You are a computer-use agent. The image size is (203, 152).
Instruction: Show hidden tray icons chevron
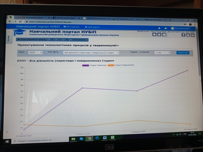174,135
